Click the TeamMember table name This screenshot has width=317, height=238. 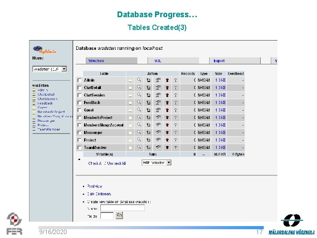pyautogui.click(x=95, y=148)
